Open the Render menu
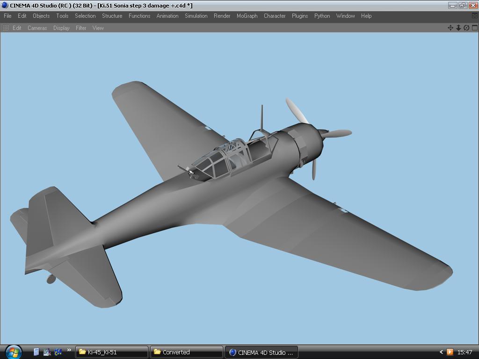This screenshot has width=479, height=359. [222, 16]
